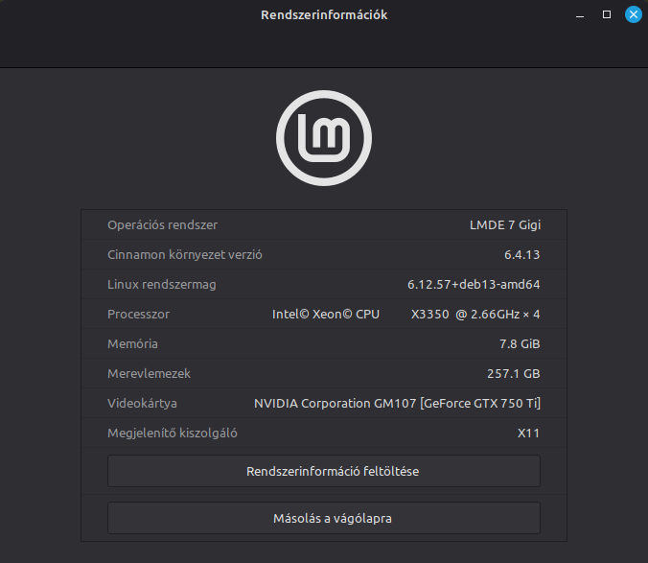Select the version value 6.4.13

click(522, 254)
